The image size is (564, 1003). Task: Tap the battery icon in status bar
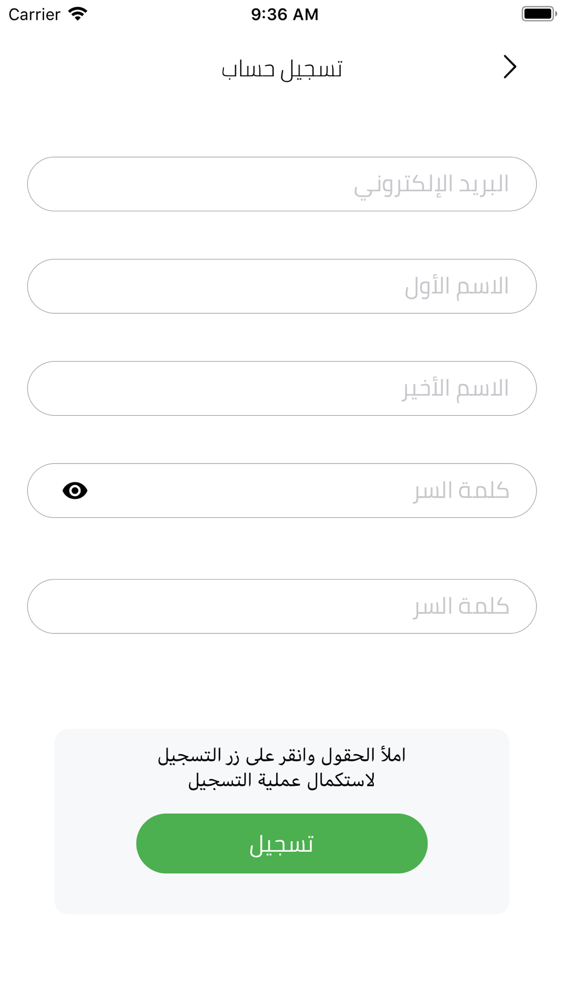click(x=539, y=14)
